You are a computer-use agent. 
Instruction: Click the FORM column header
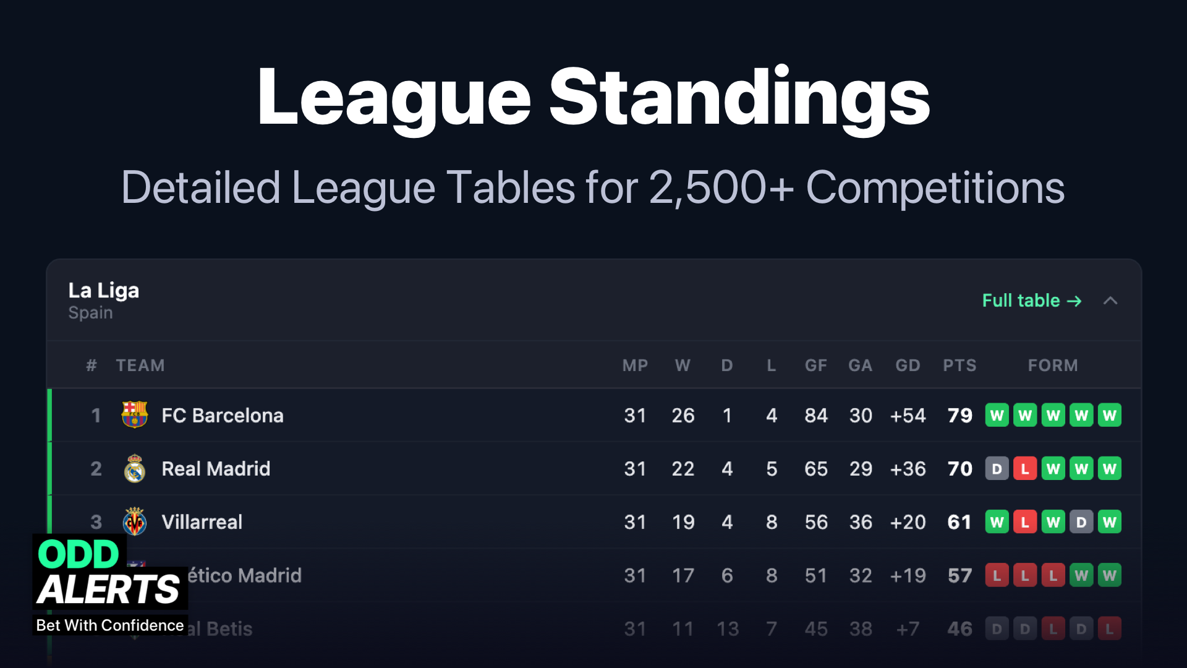(x=1053, y=366)
